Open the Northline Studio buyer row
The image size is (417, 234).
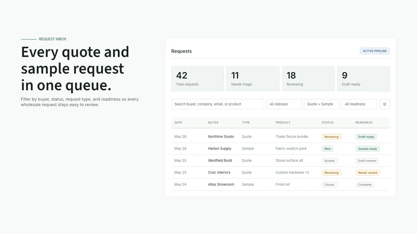280,137
